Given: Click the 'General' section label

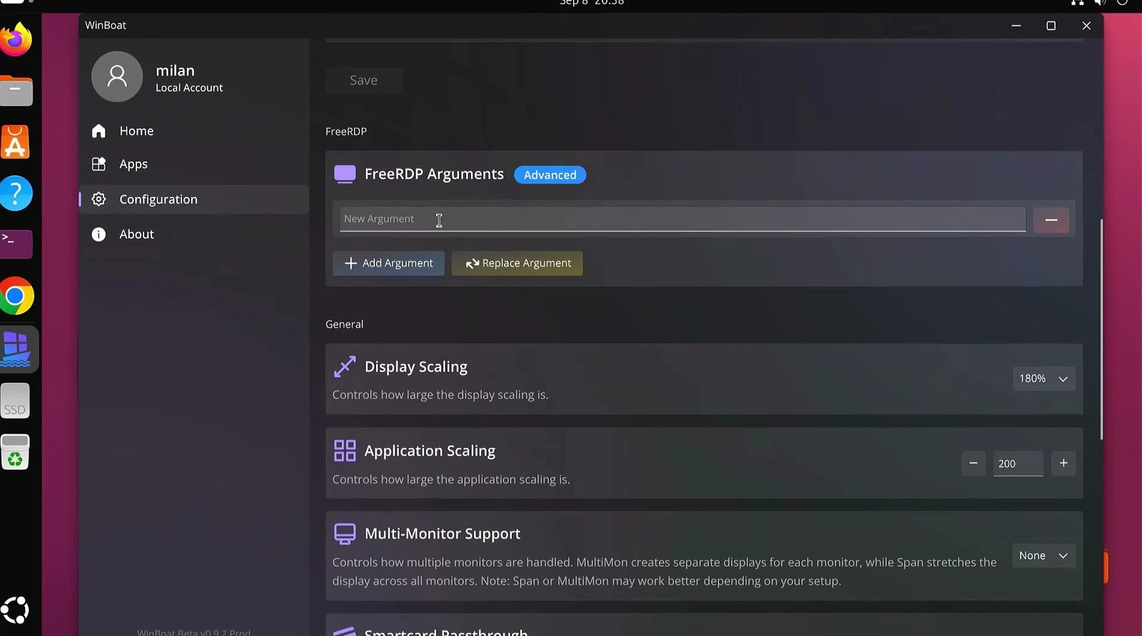Looking at the screenshot, I should click(344, 324).
